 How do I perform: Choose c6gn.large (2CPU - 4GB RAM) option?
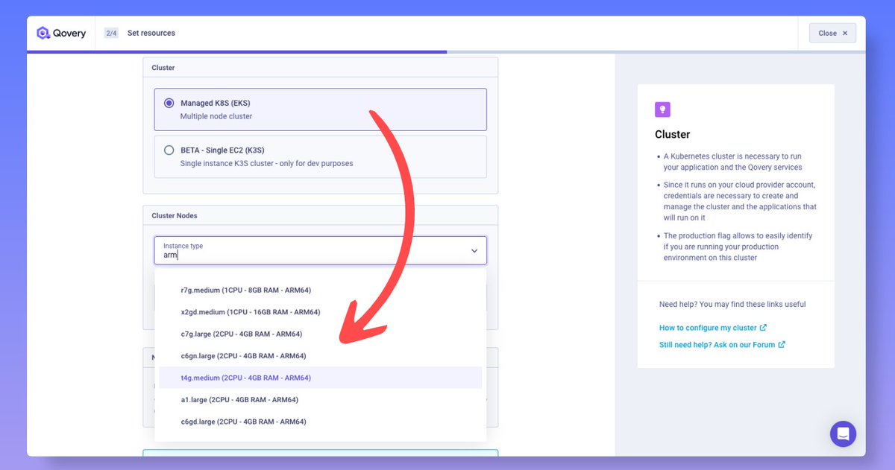pyautogui.click(x=320, y=356)
